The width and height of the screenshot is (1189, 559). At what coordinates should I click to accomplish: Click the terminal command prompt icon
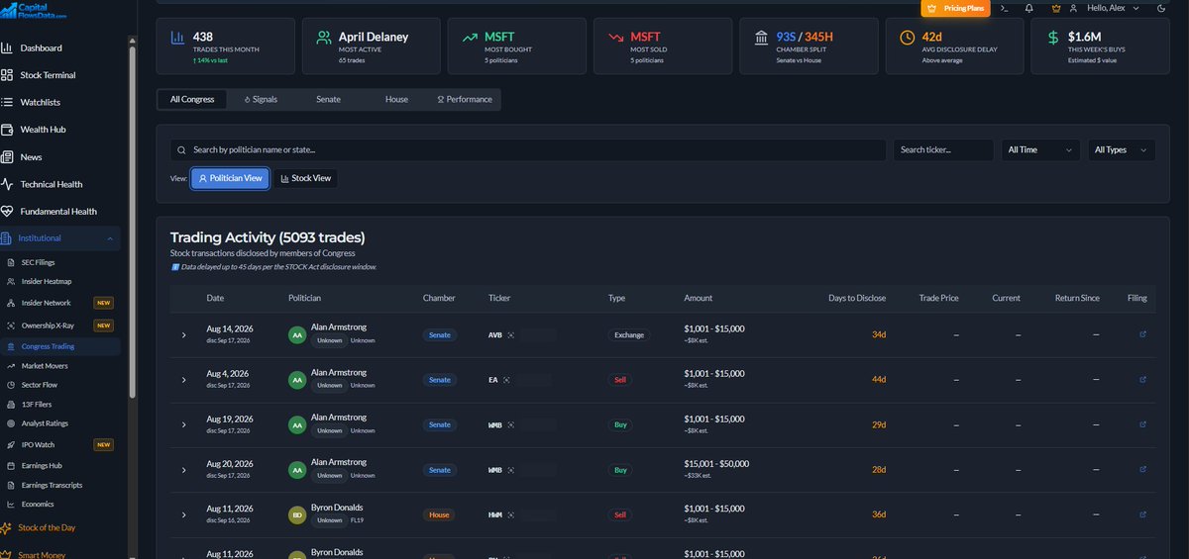coord(1005,8)
